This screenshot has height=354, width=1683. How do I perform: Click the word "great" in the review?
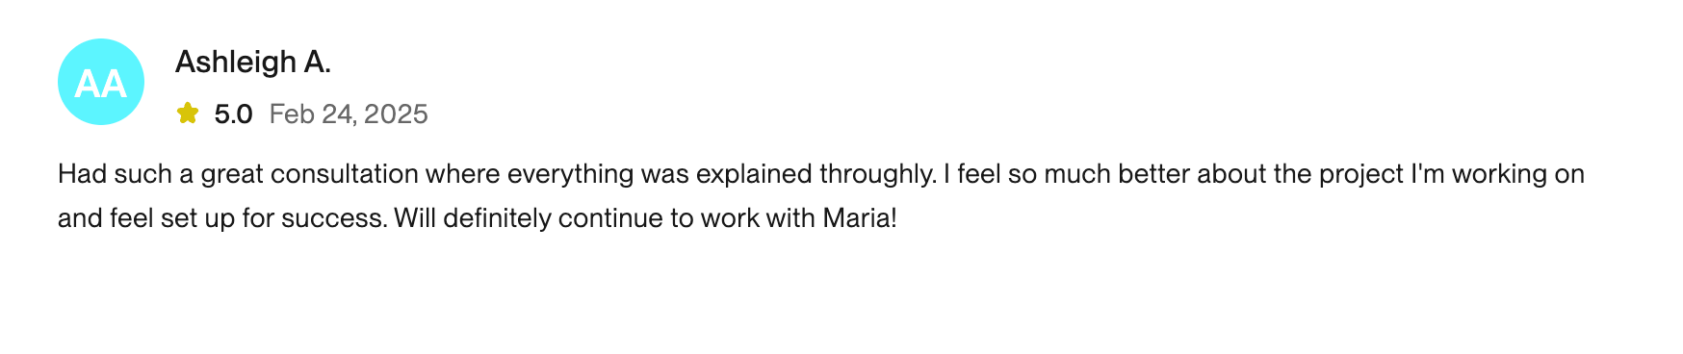coord(232,175)
